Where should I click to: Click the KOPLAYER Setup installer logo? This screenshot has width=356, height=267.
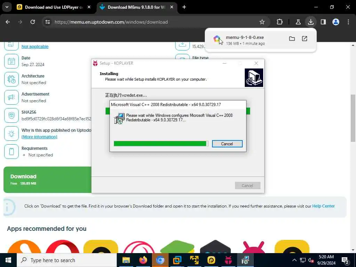(x=254, y=78)
